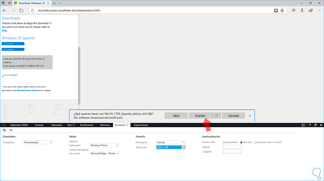Switch to Explorador DOM tab
The image size is (324, 181).
[19, 125]
